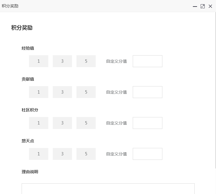Choose 3 points for 贡献值
The width and height of the screenshot is (216, 194).
[62, 92]
